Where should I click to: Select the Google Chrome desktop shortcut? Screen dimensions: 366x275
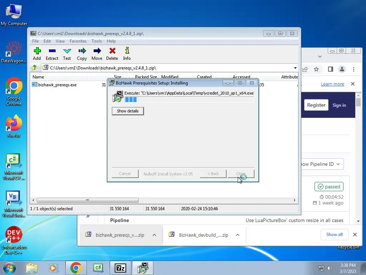pos(14,91)
